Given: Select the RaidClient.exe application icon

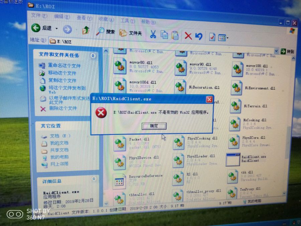Looking at the screenshot, I should [233, 159].
